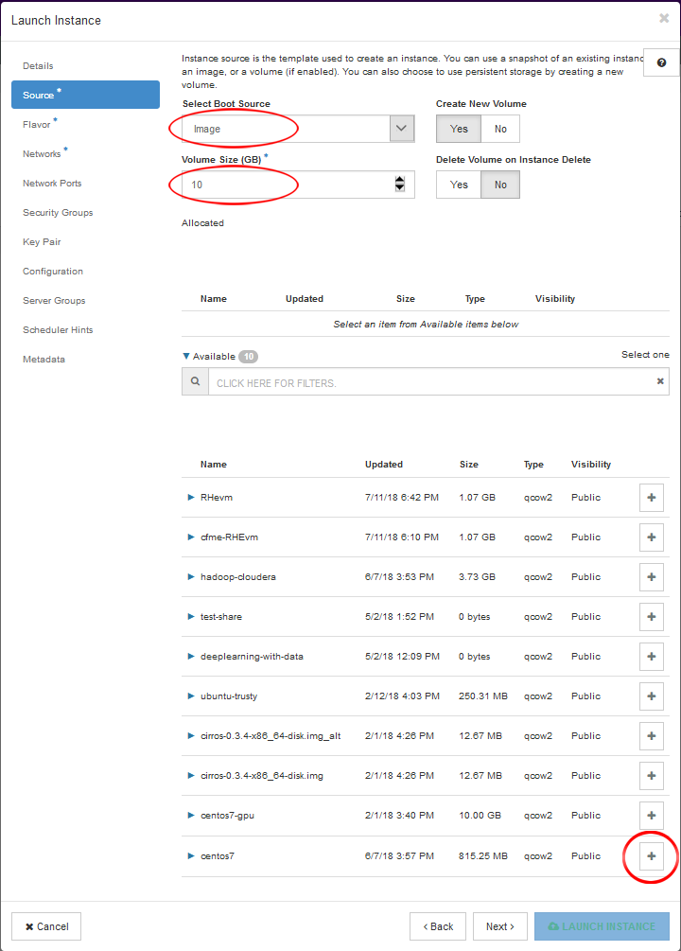Screen dimensions: 681x951
Task: Add centos7 image via plus icon
Action: [652, 856]
